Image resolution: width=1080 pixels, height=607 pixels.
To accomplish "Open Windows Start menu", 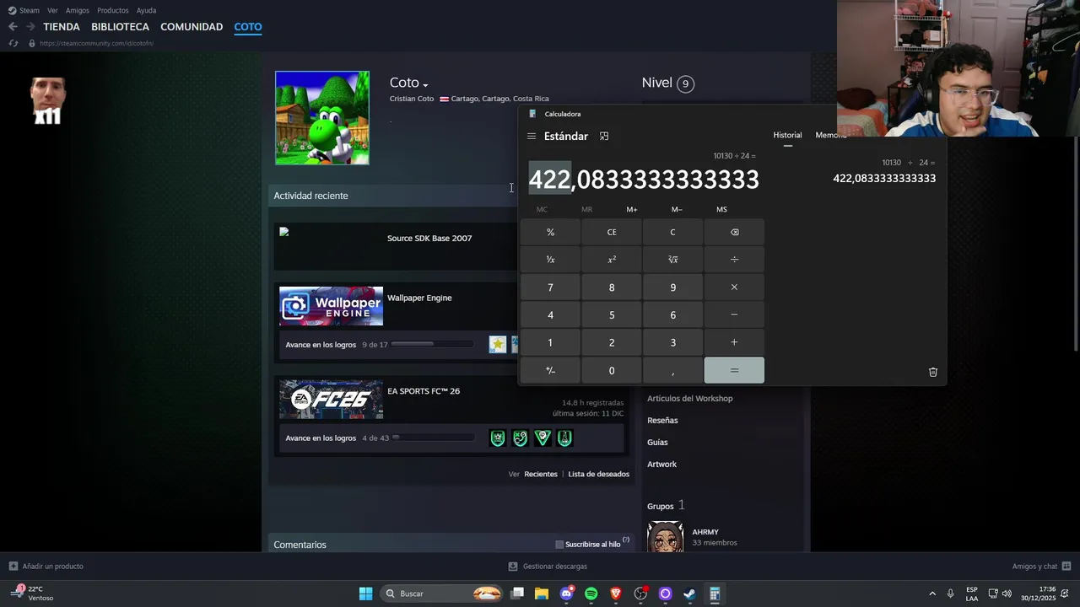I will [x=365, y=594].
